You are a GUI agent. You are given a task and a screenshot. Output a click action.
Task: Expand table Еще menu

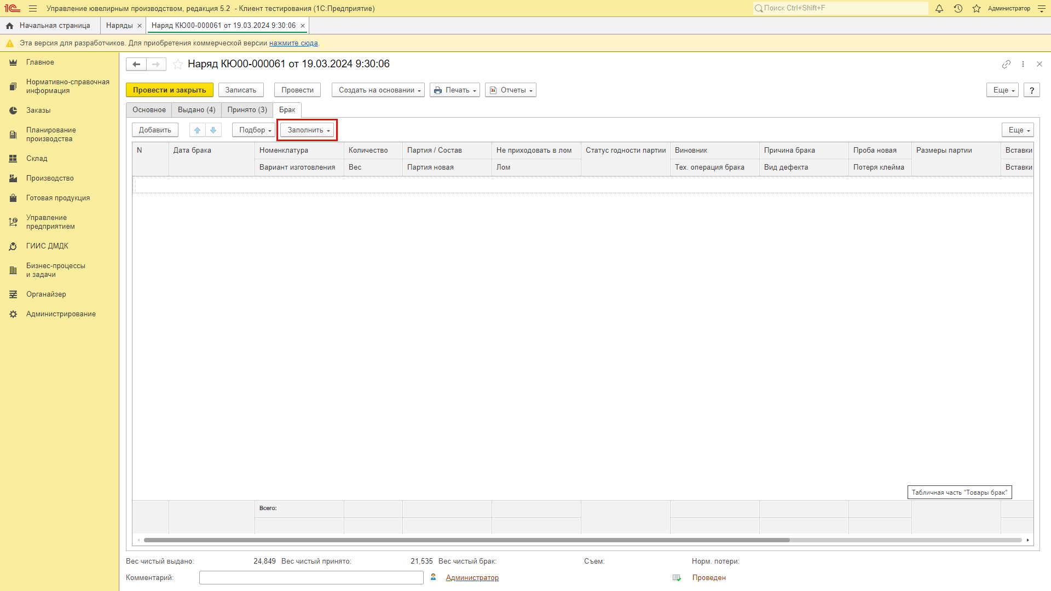coord(1018,130)
